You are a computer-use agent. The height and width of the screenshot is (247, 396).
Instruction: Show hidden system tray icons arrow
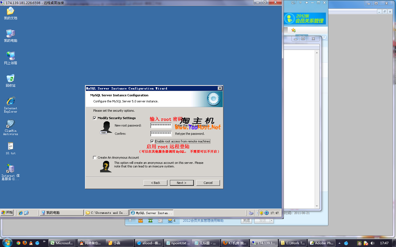point(339,243)
